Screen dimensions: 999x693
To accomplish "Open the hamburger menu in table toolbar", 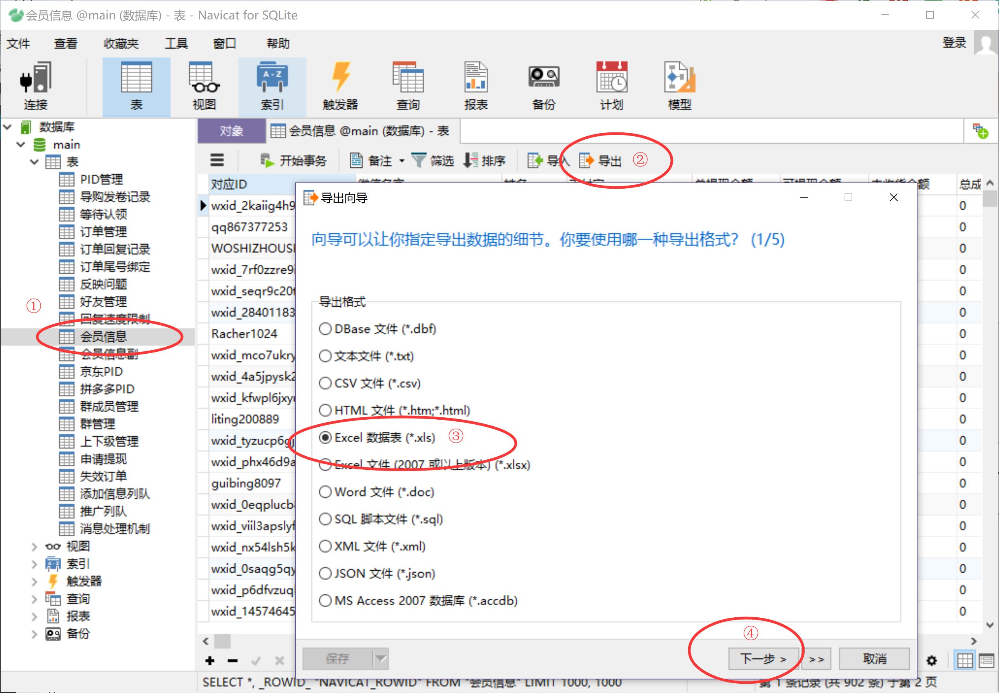I will 217,160.
